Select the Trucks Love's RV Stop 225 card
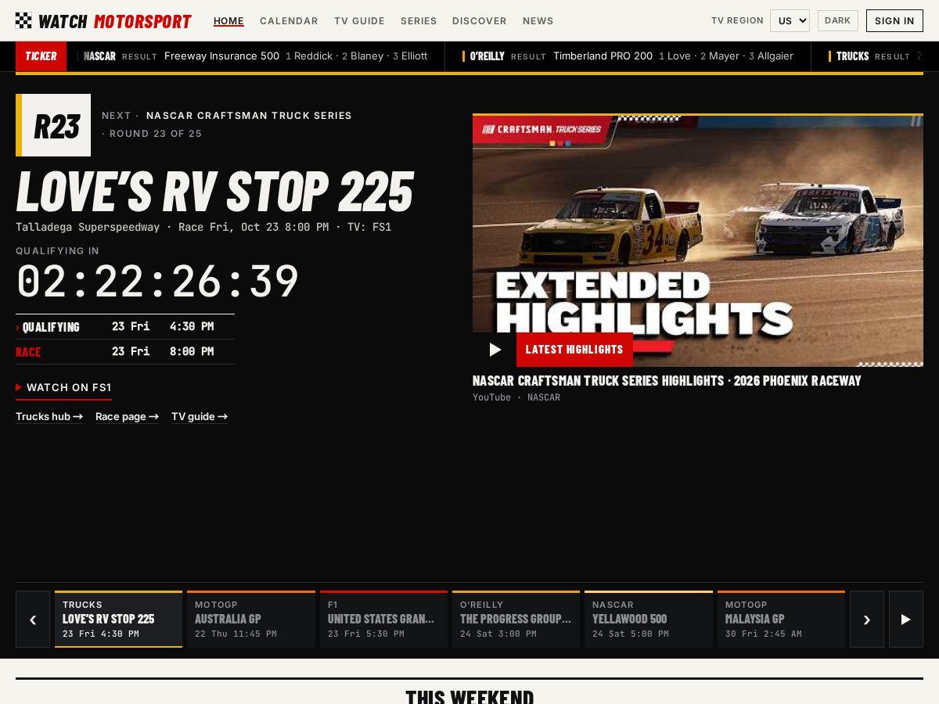The height and width of the screenshot is (704, 939). (x=118, y=619)
